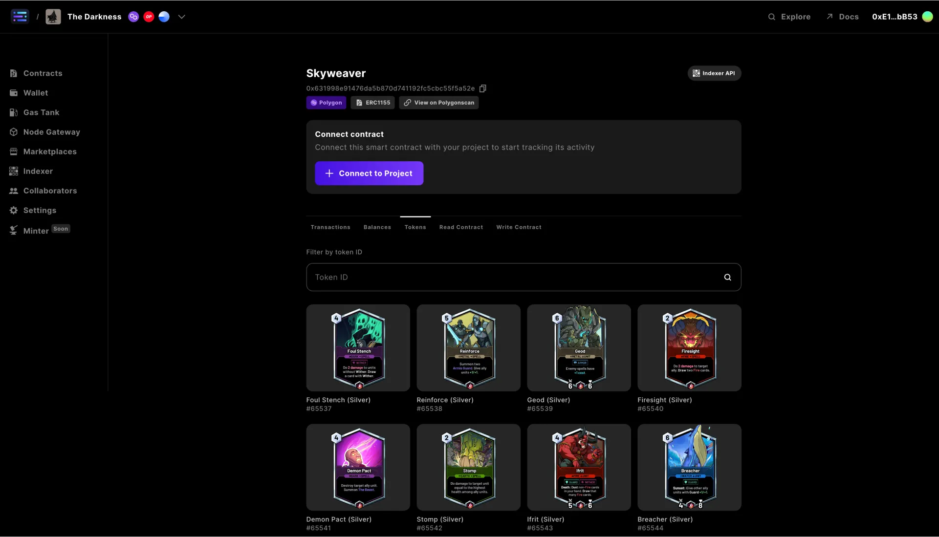The width and height of the screenshot is (939, 537).
Task: Click the Gas Tank sidebar item
Action: [x=41, y=112]
